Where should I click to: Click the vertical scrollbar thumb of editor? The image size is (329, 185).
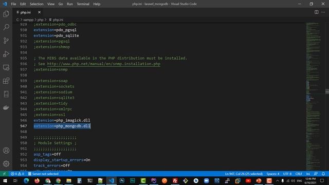click(327, 91)
